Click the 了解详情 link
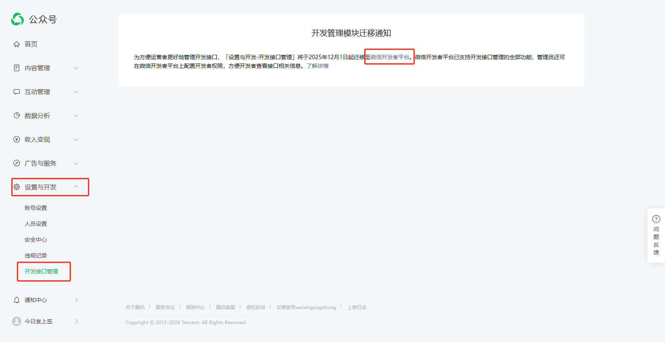Image resolution: width=665 pixels, height=342 pixels. (x=318, y=66)
